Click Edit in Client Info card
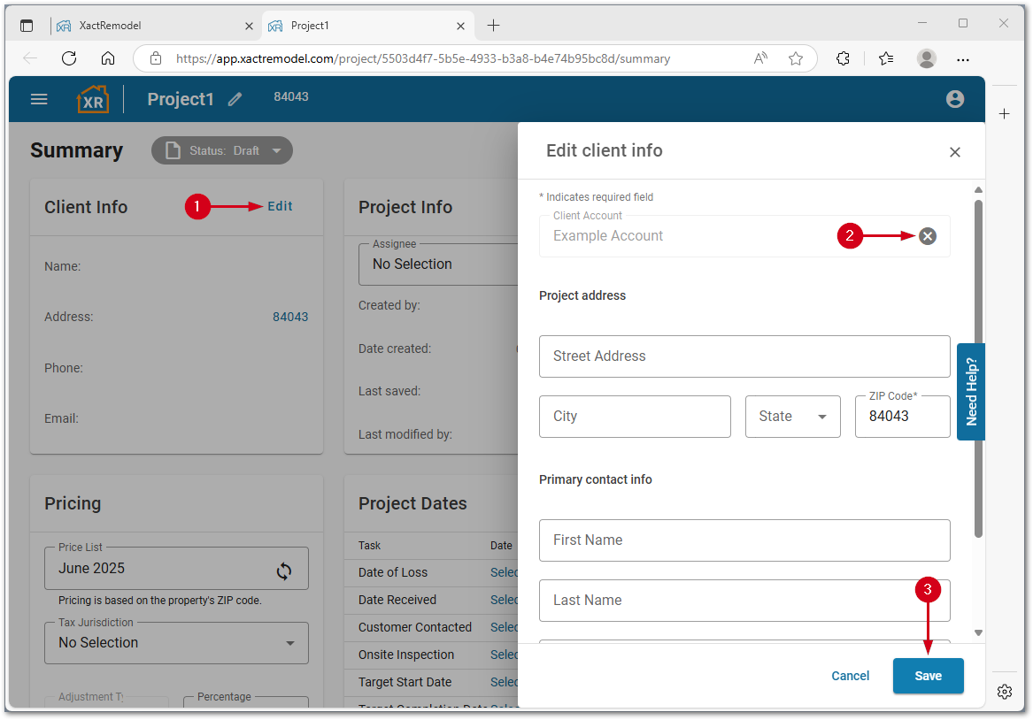This screenshot has width=1033, height=720. 280,207
